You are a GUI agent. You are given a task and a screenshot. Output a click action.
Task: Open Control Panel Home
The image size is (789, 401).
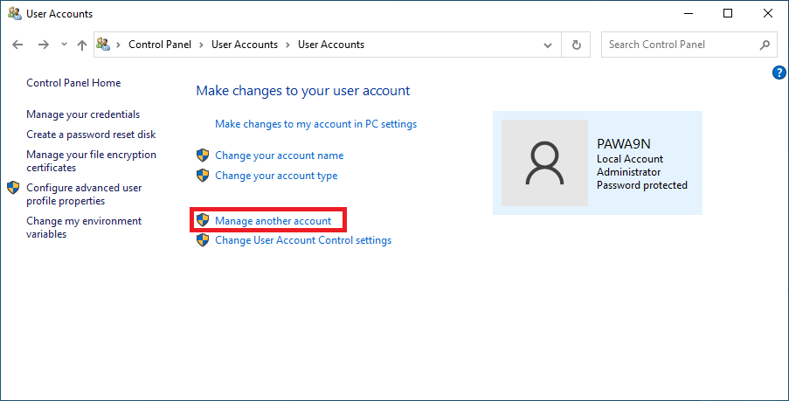click(x=73, y=83)
